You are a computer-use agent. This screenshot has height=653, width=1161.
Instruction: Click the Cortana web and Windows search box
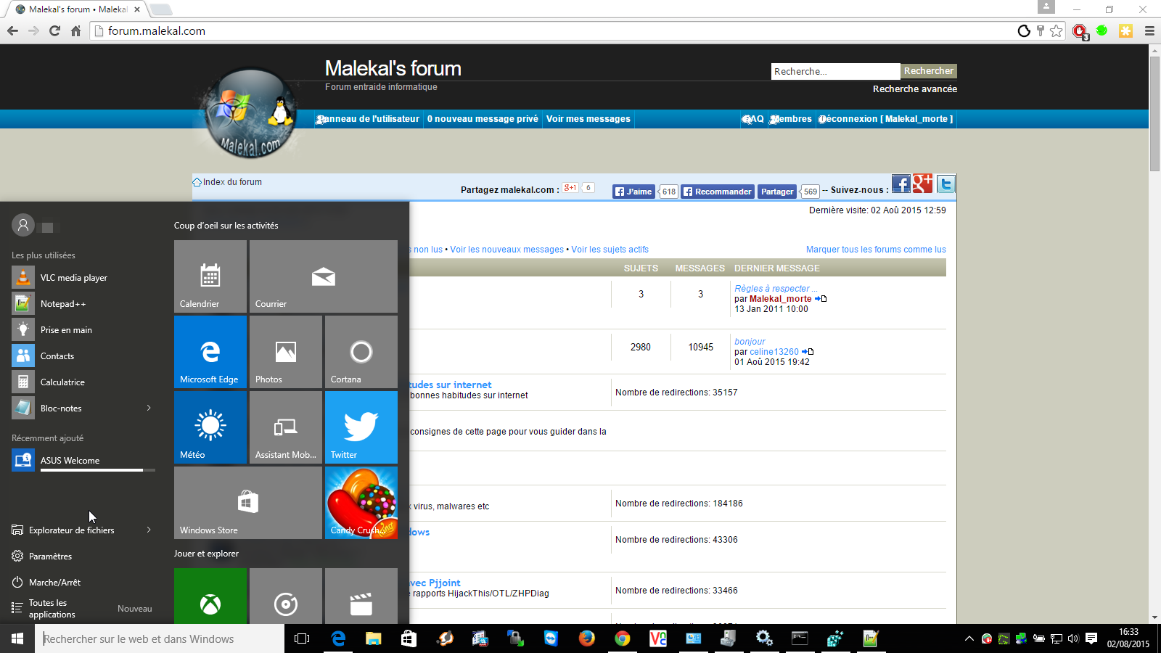coord(160,638)
